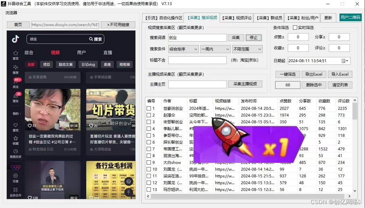365x208 pixels.
Task: Click the 用户二维码 green button
Action: tap(350, 17)
